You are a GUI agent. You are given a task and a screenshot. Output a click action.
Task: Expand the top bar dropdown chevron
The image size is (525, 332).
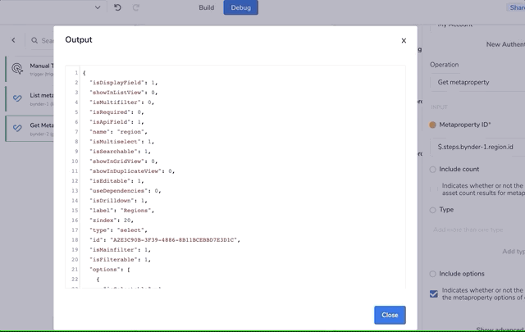click(98, 7)
